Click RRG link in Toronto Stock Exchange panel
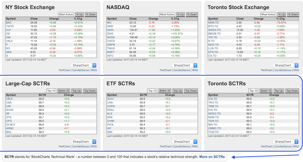The image size is (303, 162). tap(296, 70)
